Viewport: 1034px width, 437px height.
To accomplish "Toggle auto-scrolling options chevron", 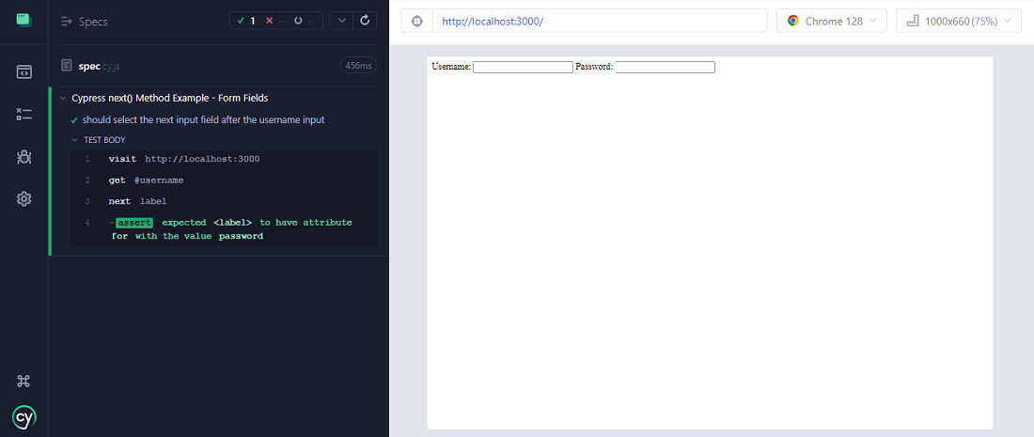I will tap(341, 21).
